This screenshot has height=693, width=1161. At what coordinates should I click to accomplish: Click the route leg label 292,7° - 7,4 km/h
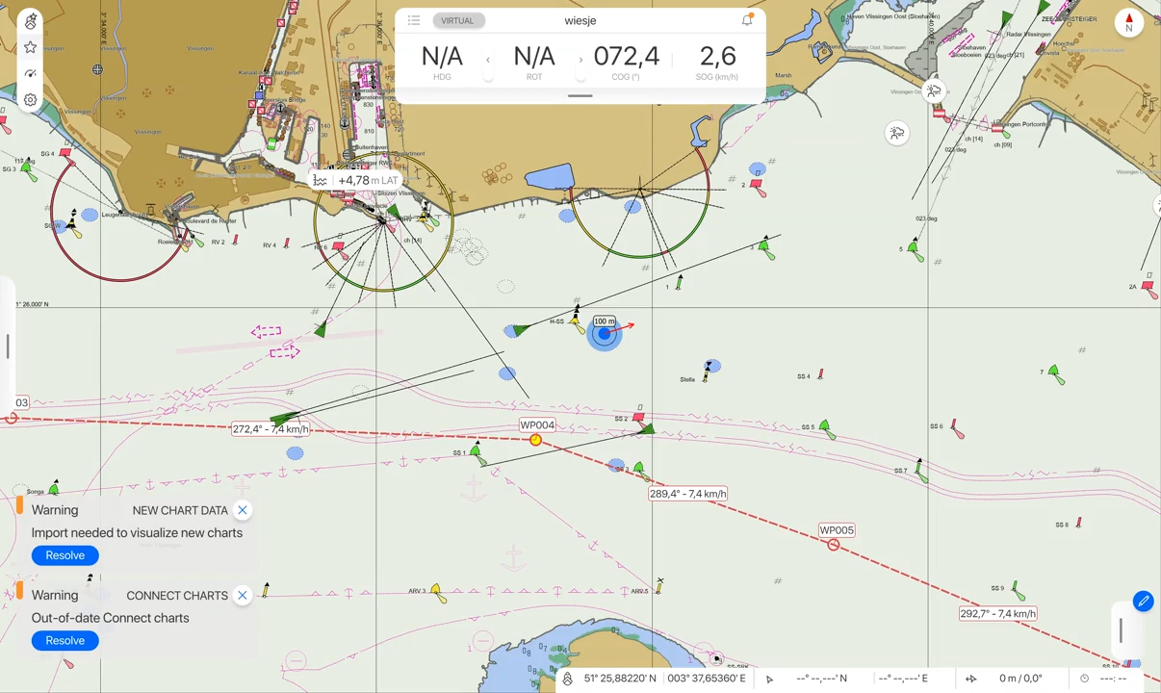pos(998,613)
